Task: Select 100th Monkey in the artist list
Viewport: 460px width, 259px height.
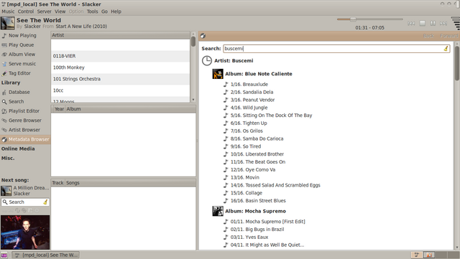Action: pos(120,67)
